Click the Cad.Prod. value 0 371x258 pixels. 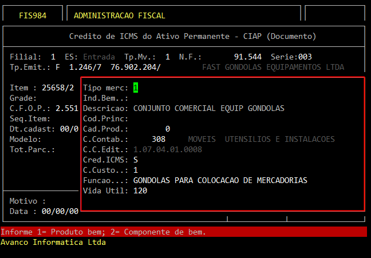pyautogui.click(x=167, y=129)
